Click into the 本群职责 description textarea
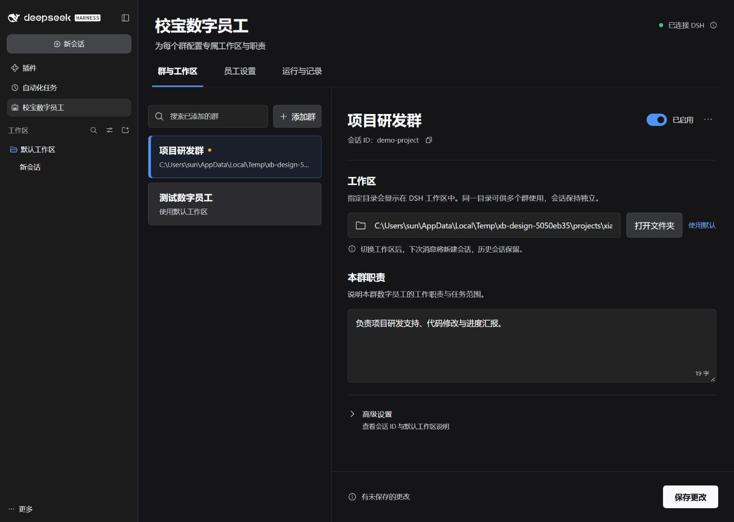The height and width of the screenshot is (522, 734). (x=532, y=346)
